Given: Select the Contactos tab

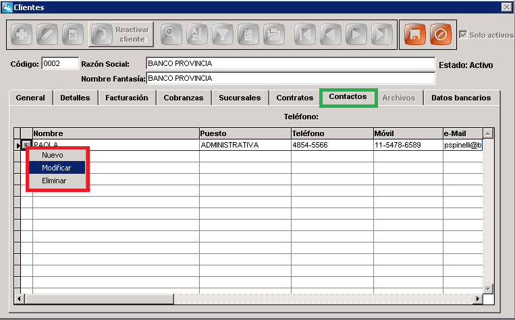Looking at the screenshot, I should coord(348,97).
